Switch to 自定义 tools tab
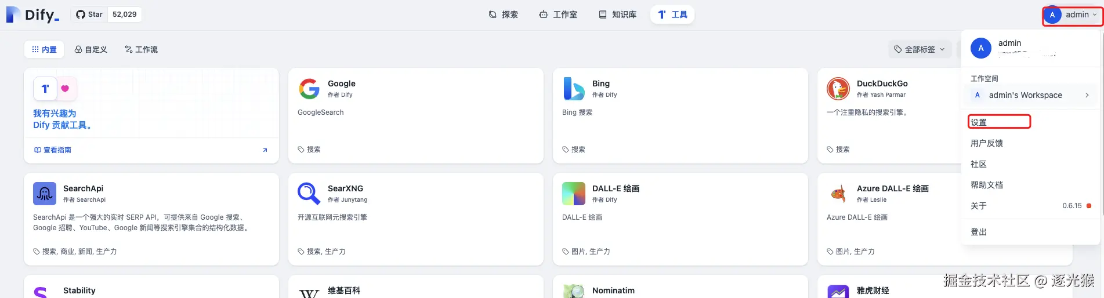 pyautogui.click(x=91, y=49)
